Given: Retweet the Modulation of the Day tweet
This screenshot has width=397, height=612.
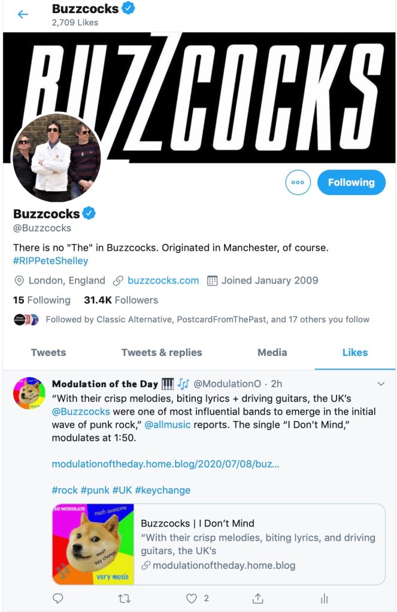Looking at the screenshot, I should pyautogui.click(x=125, y=598).
